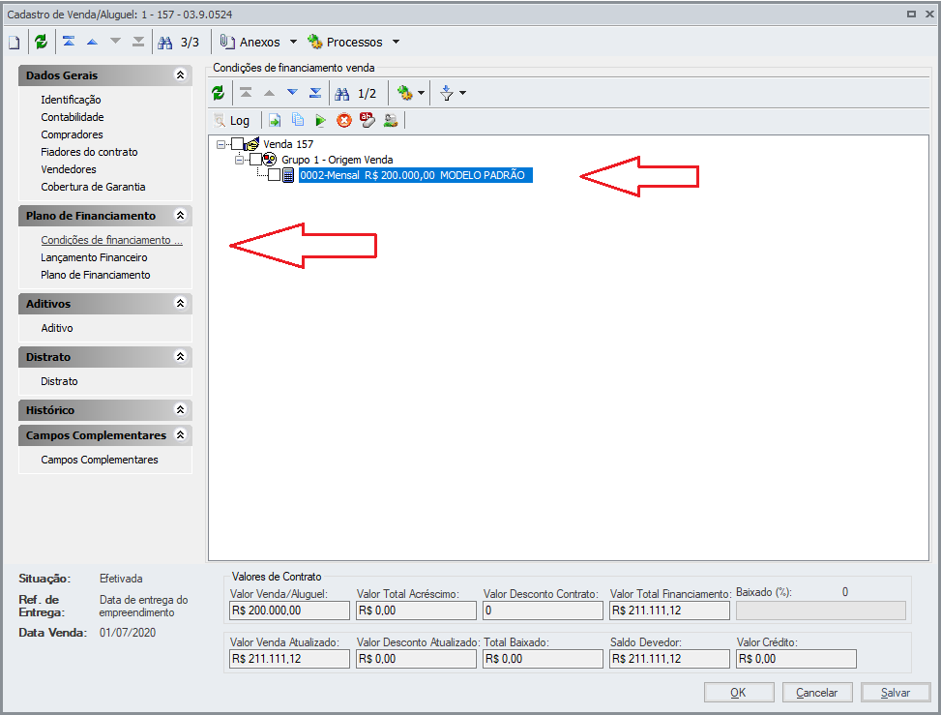The image size is (941, 715).
Task: Click the Saldo Devedor field
Action: click(x=669, y=659)
